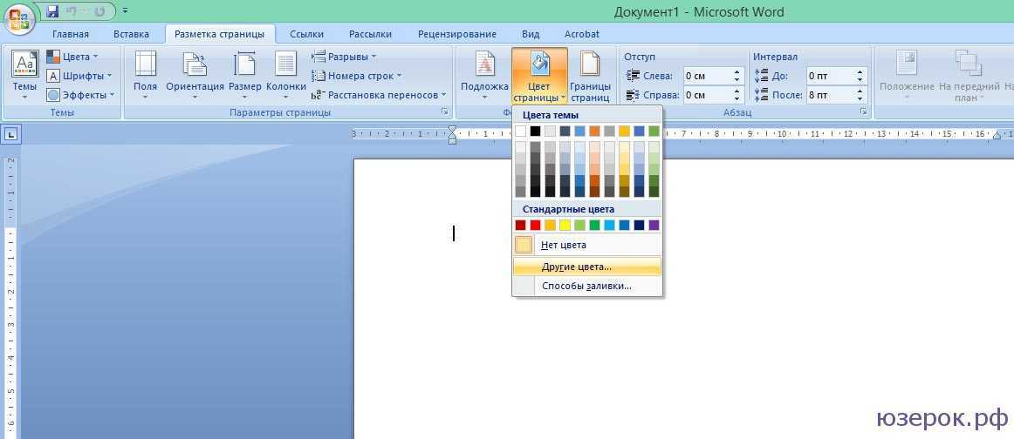The height and width of the screenshot is (439, 1014).
Task: Pick standard light blue color swatch
Action: (609, 226)
